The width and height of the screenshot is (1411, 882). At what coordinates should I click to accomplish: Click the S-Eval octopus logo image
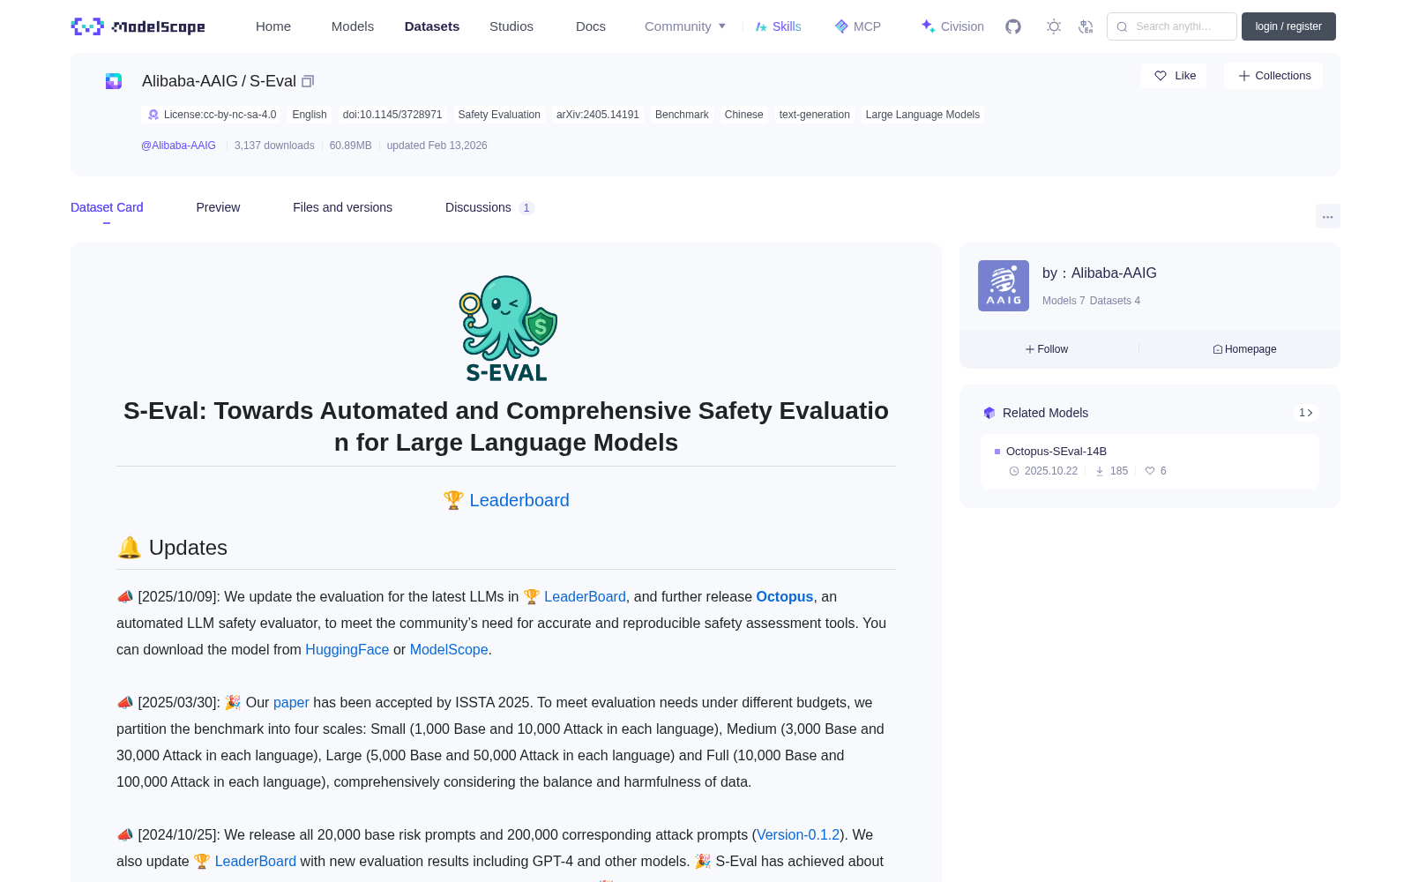tap(507, 328)
